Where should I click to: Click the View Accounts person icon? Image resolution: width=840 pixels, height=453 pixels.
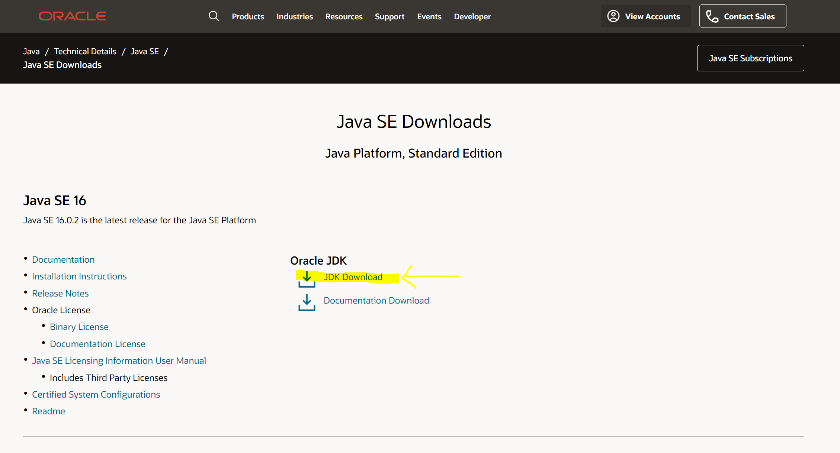tap(613, 16)
